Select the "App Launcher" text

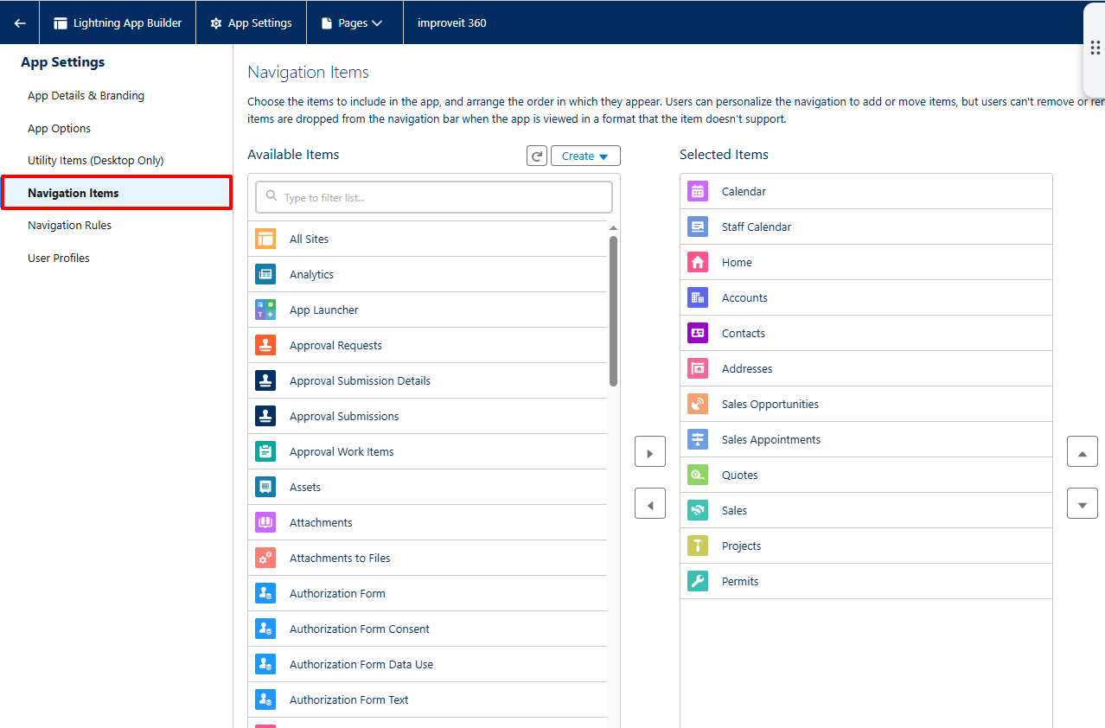tap(324, 310)
